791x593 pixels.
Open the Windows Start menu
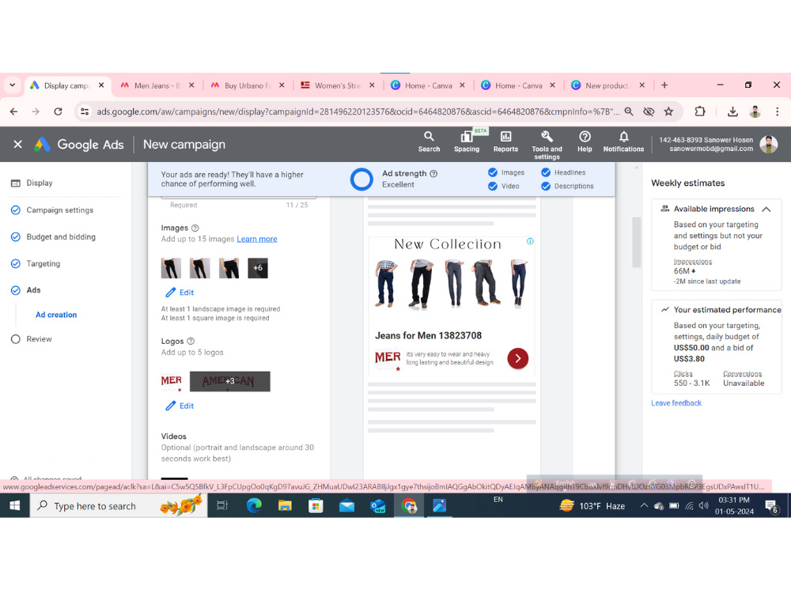tap(14, 506)
